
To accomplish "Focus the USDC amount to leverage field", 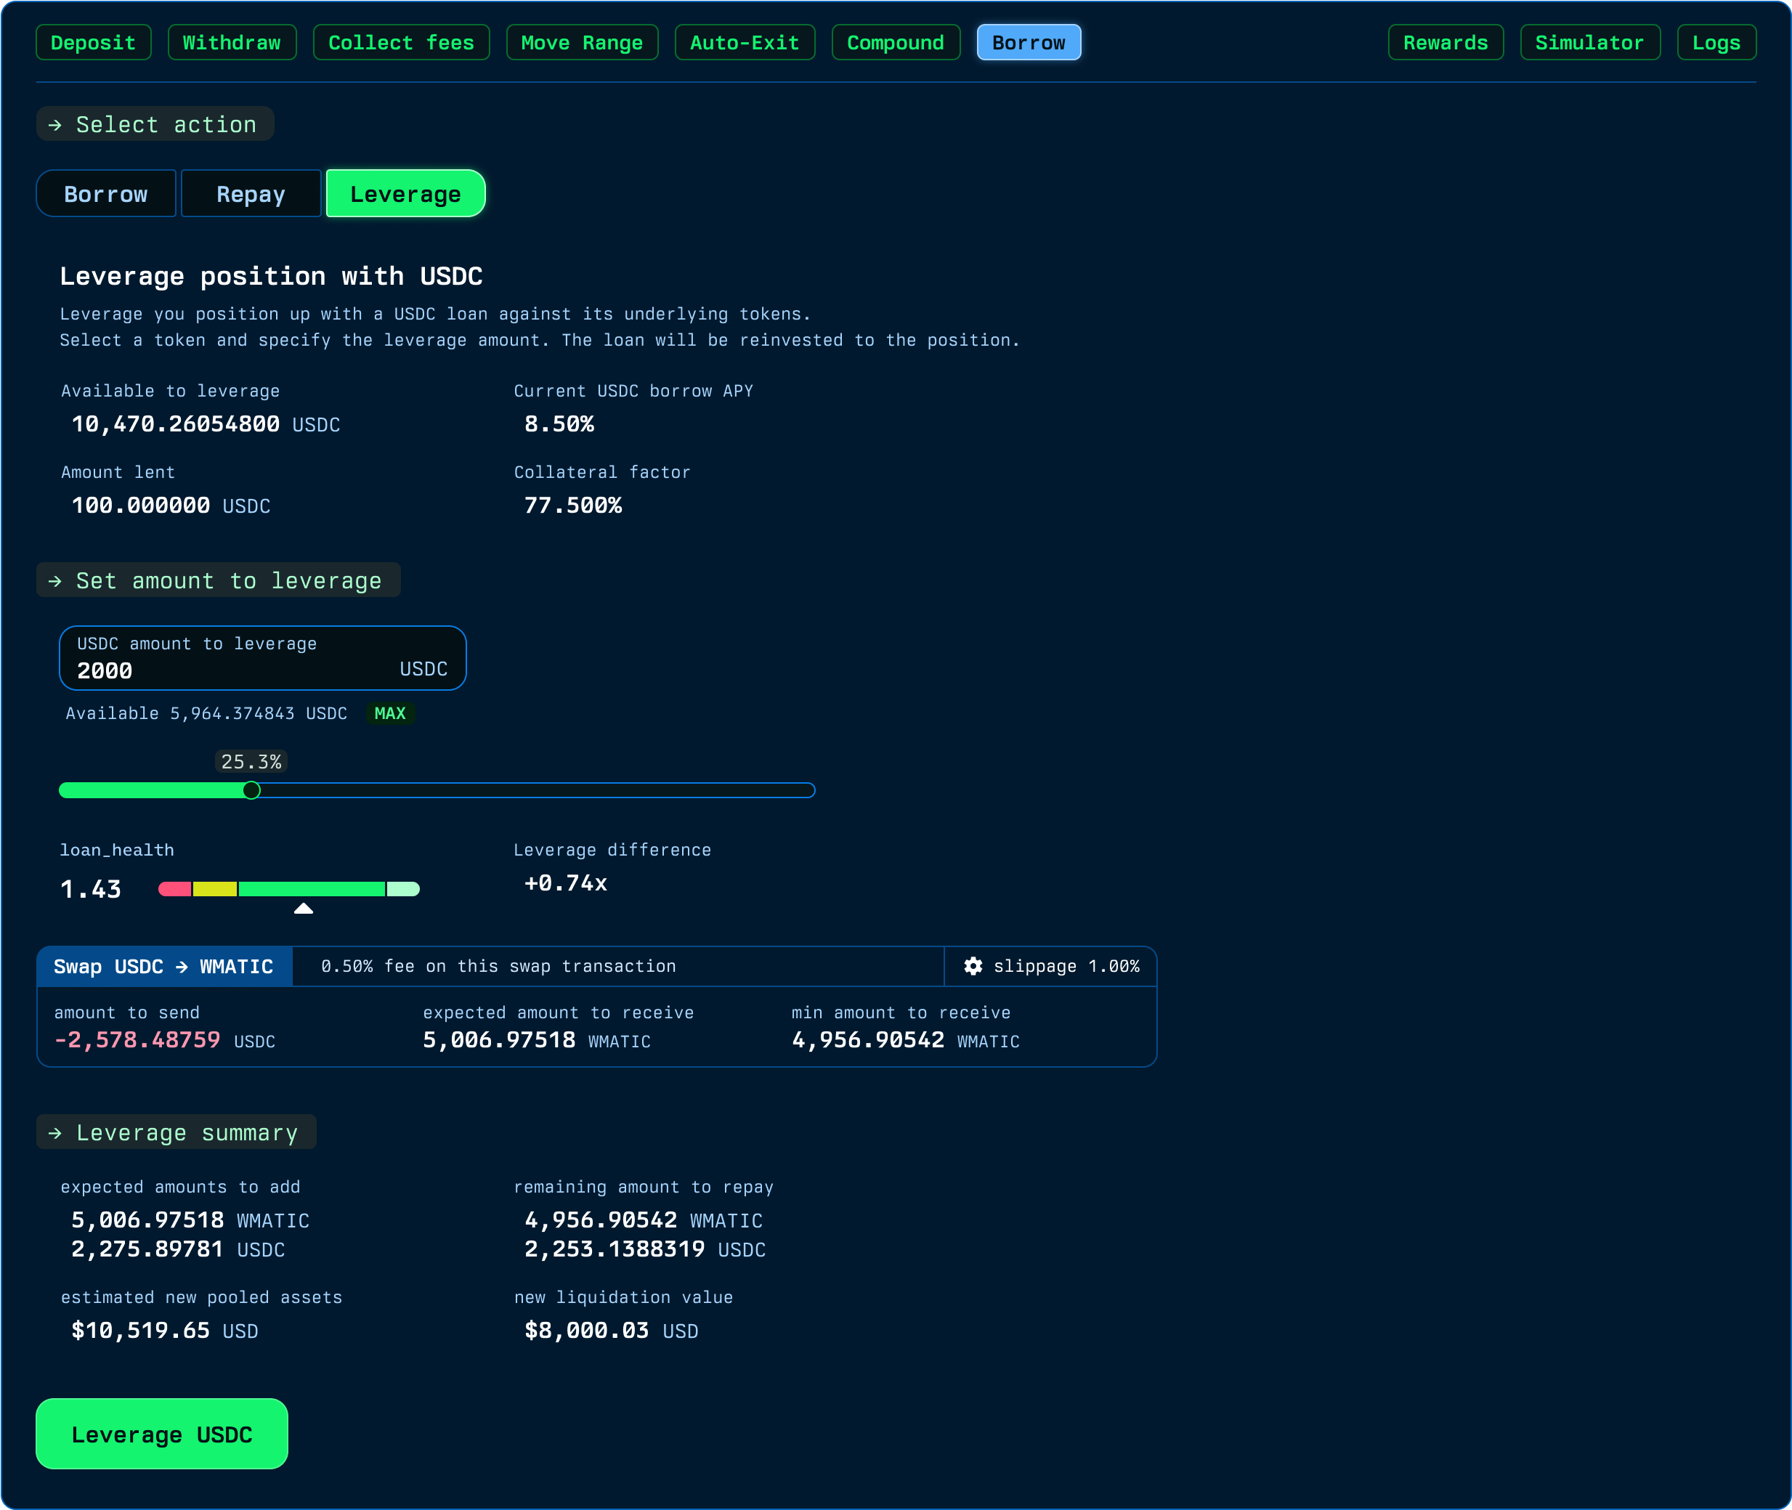I will click(263, 657).
